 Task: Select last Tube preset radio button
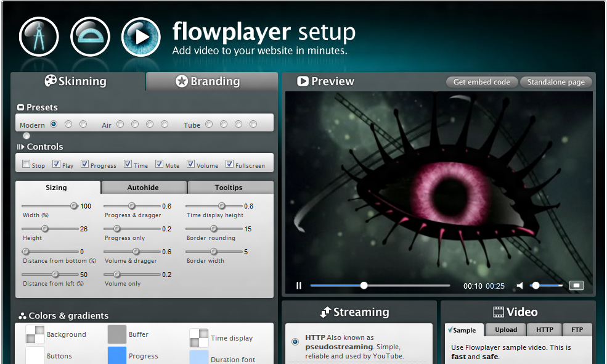point(253,124)
